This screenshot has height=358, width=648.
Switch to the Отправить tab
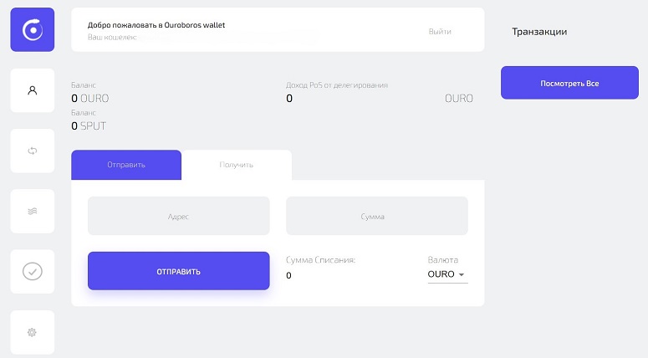point(126,165)
